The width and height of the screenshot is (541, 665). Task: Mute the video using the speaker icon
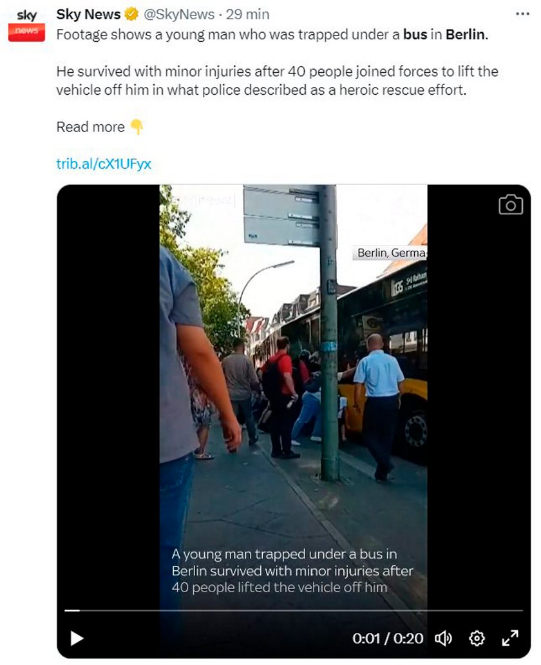[x=444, y=638]
